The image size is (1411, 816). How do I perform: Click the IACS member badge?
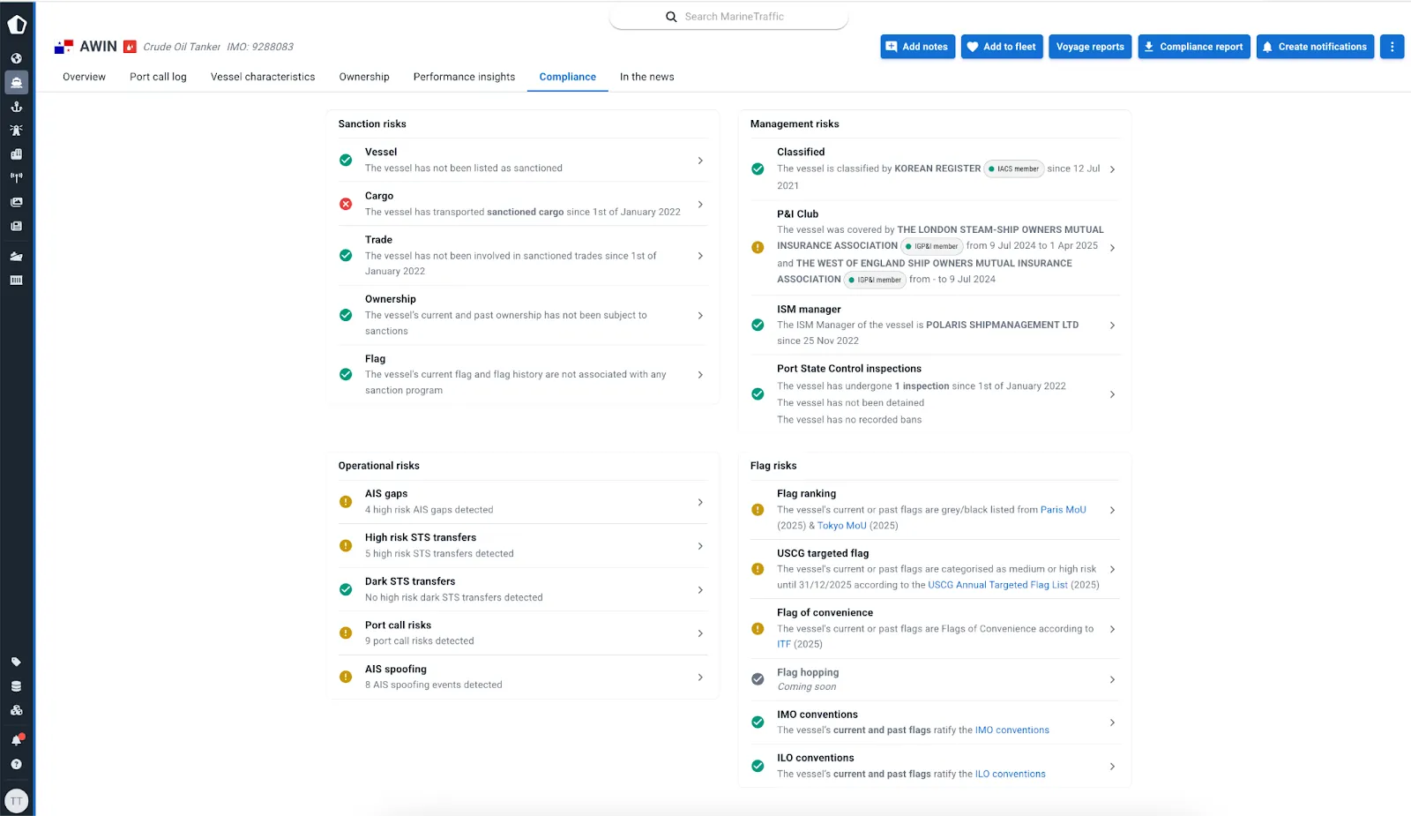1014,168
